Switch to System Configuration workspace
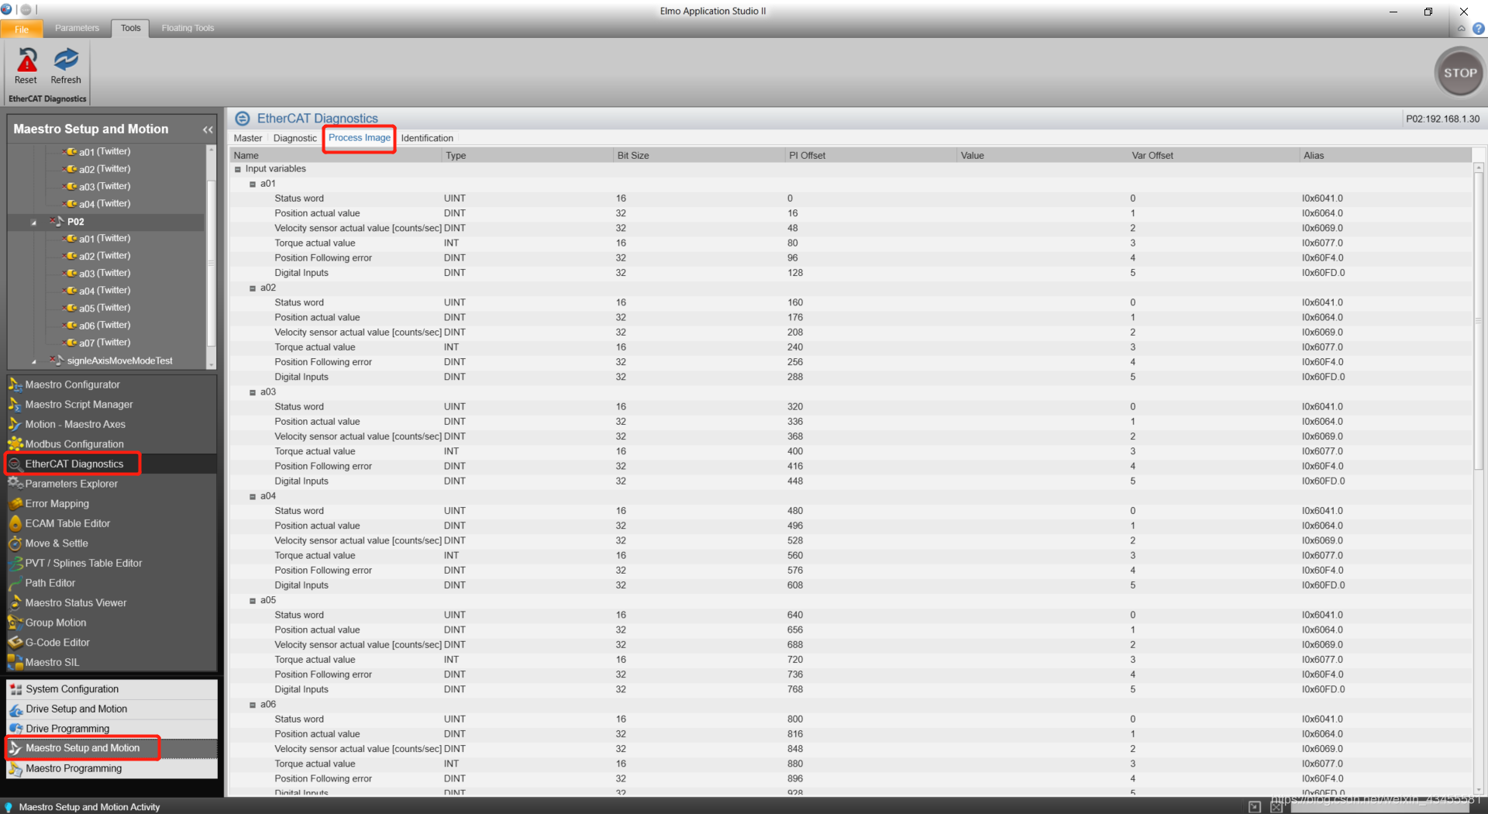 coord(112,689)
